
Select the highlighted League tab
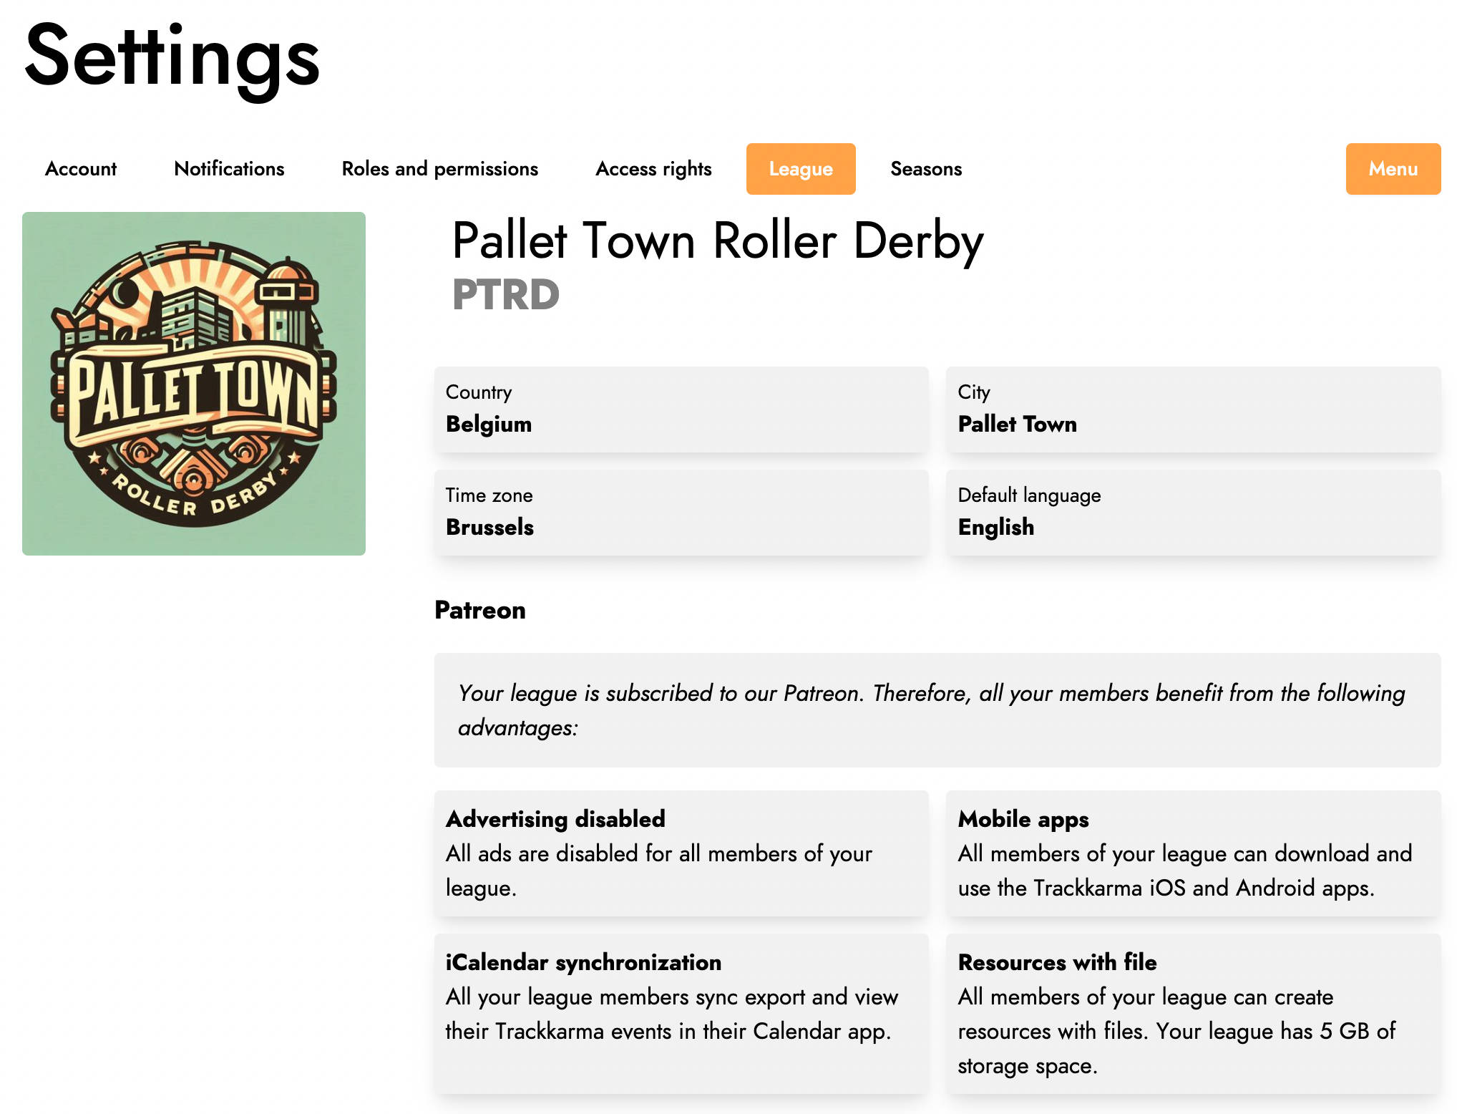pos(801,169)
